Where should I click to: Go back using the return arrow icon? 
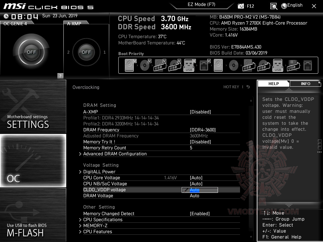pos(248,87)
